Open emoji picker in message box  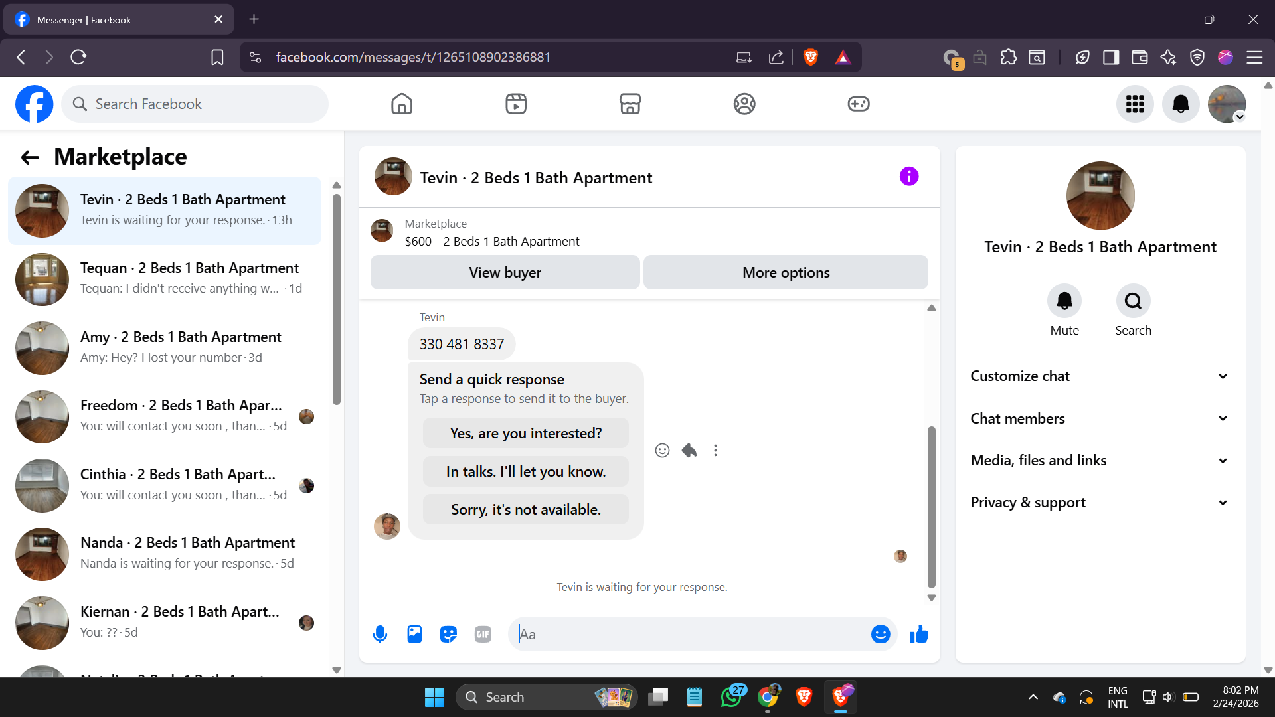880,634
